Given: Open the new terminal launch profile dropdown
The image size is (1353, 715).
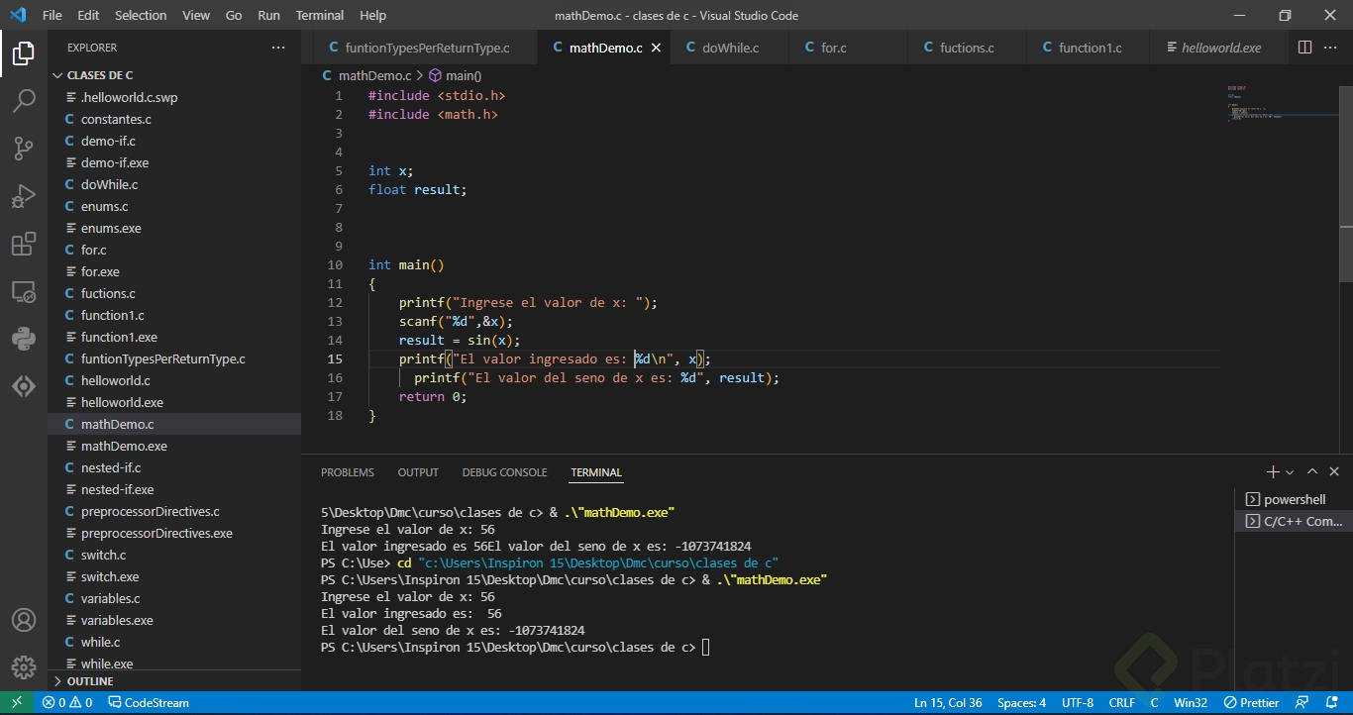Looking at the screenshot, I should point(1290,472).
